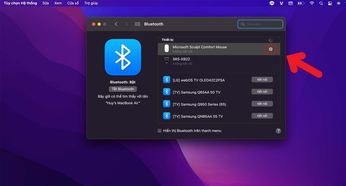Open the Cửa sổ menu

point(73,3)
